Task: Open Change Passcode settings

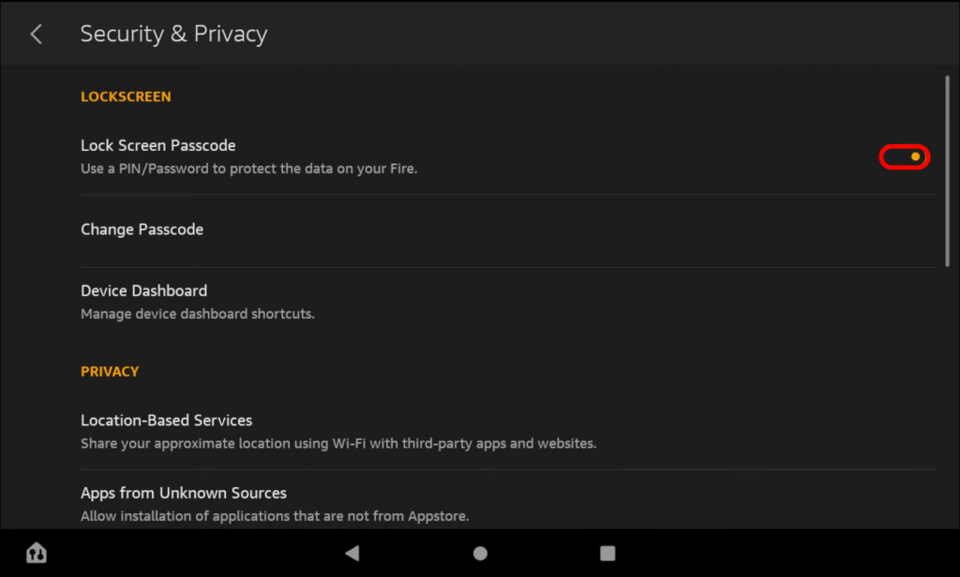Action: pyautogui.click(x=142, y=229)
